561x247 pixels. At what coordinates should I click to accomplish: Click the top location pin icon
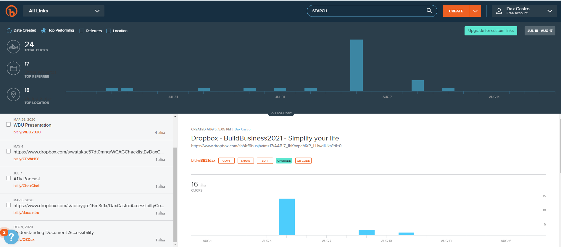point(13,95)
